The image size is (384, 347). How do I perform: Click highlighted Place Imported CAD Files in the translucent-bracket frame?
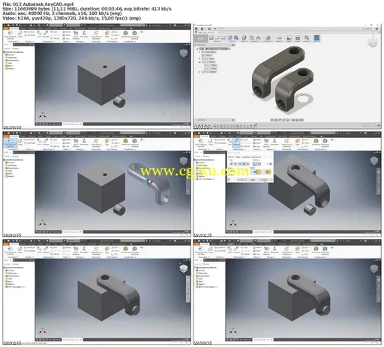click(10, 143)
